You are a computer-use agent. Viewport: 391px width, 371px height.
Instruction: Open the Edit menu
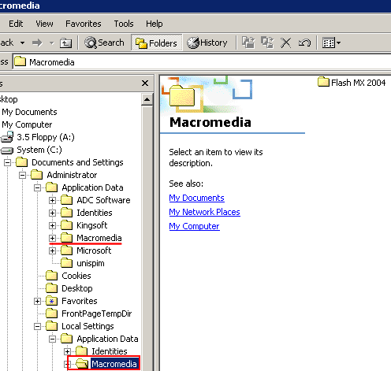[16, 24]
